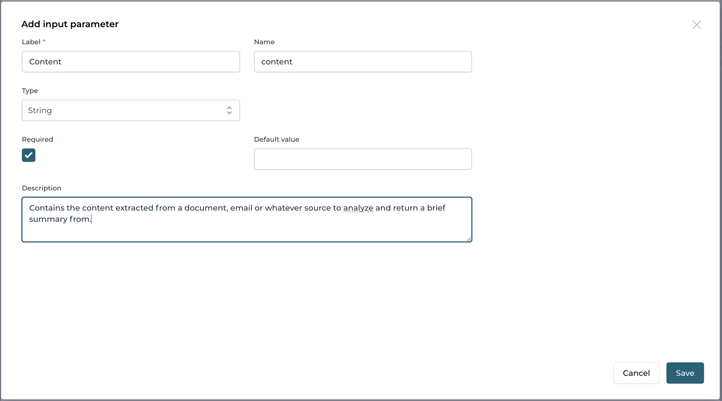722x401 pixels.
Task: Click the up-down chevron in Type select
Action: pyautogui.click(x=229, y=110)
